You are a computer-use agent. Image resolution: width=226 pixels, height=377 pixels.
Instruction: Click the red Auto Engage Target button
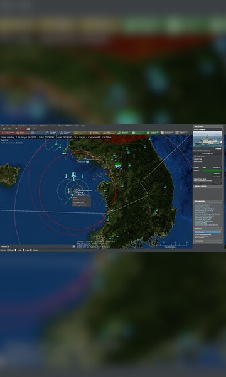pos(8,133)
